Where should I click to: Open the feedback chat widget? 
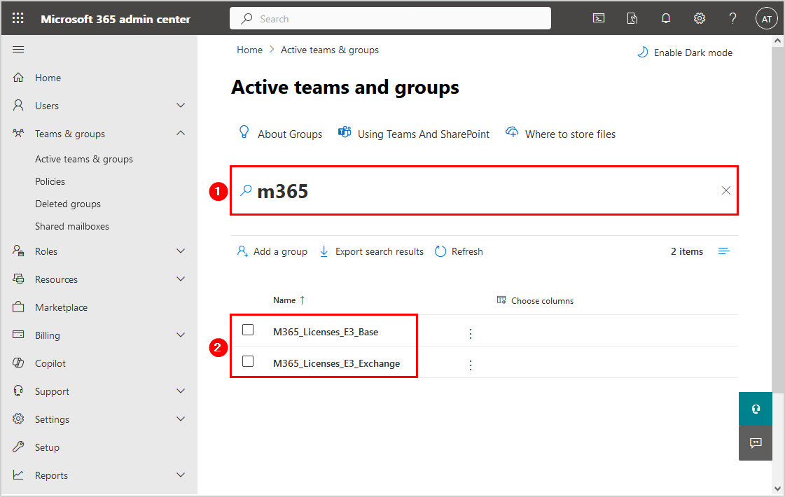(x=756, y=443)
